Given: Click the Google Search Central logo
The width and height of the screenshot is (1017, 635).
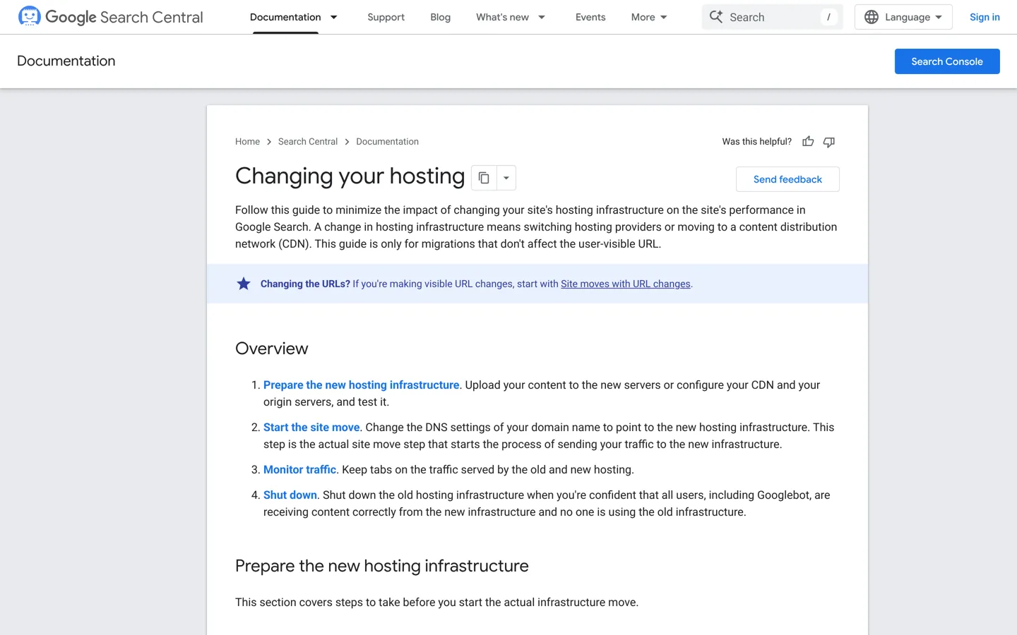Looking at the screenshot, I should 110,17.
